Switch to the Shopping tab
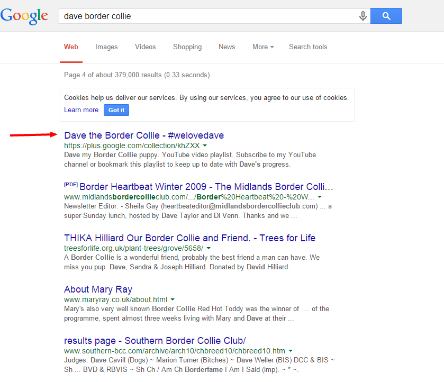 point(187,47)
